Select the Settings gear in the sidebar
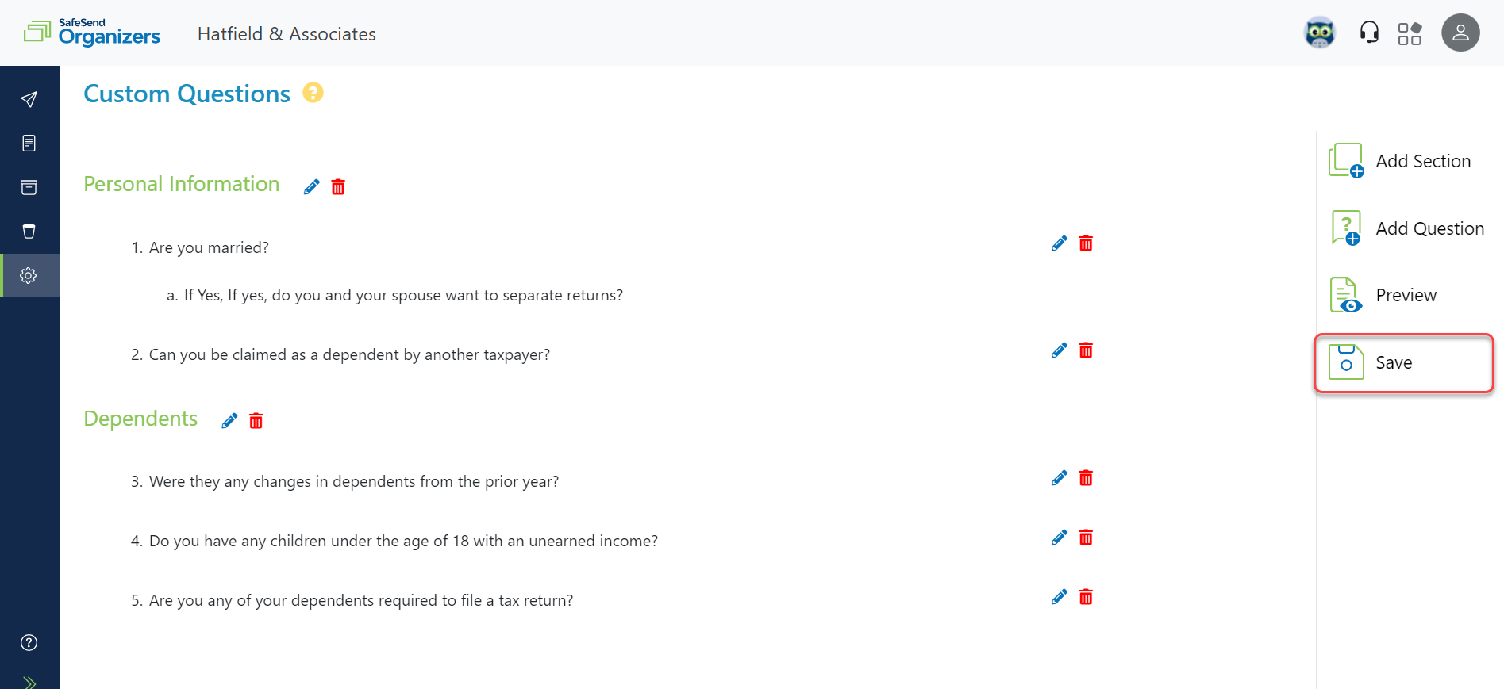 coord(29,275)
